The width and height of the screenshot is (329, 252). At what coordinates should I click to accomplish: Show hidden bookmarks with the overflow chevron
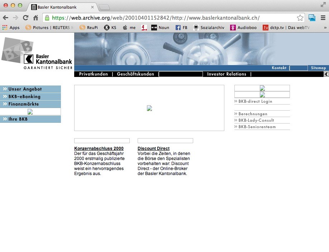[x=325, y=28]
